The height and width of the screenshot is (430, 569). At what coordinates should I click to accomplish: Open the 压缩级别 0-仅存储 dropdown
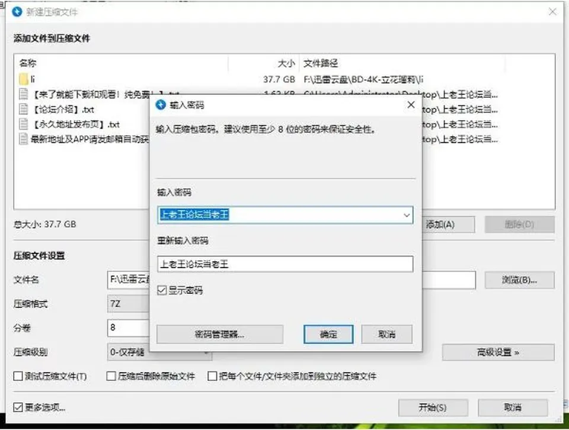pos(159,352)
